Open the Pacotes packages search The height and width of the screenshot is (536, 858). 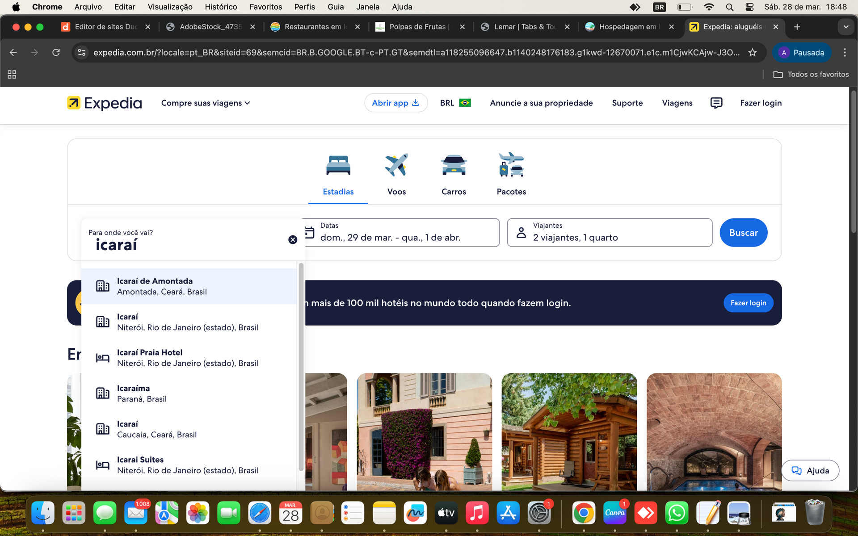[511, 174]
